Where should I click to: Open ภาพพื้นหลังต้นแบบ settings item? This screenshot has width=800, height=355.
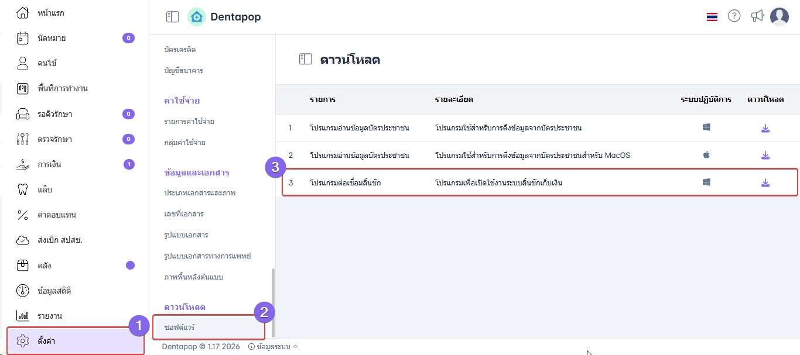(193, 277)
